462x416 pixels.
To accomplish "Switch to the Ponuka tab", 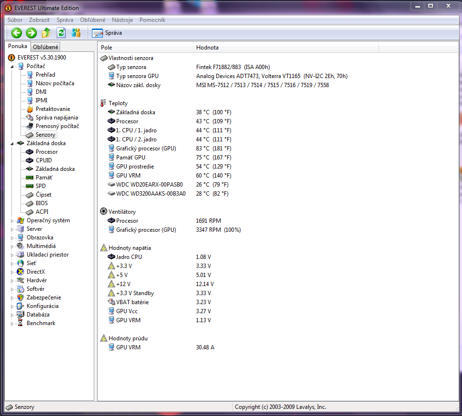I will (x=17, y=46).
